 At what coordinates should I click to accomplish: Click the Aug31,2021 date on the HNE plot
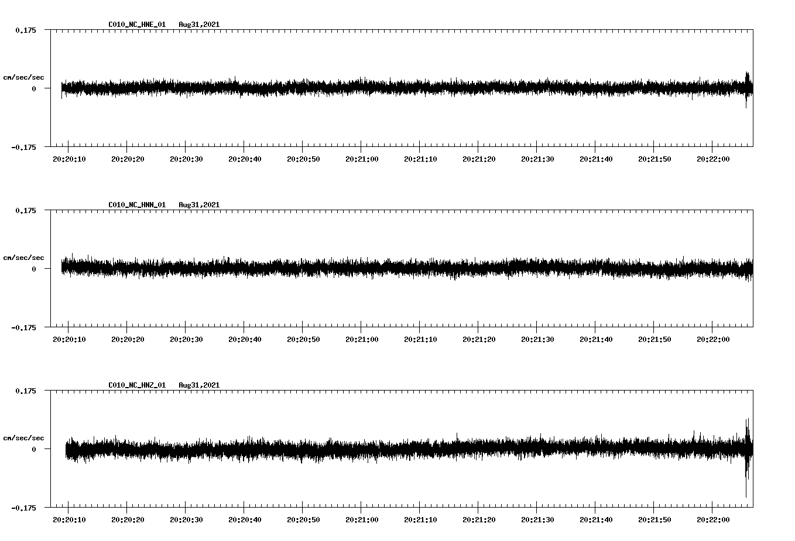(x=199, y=25)
